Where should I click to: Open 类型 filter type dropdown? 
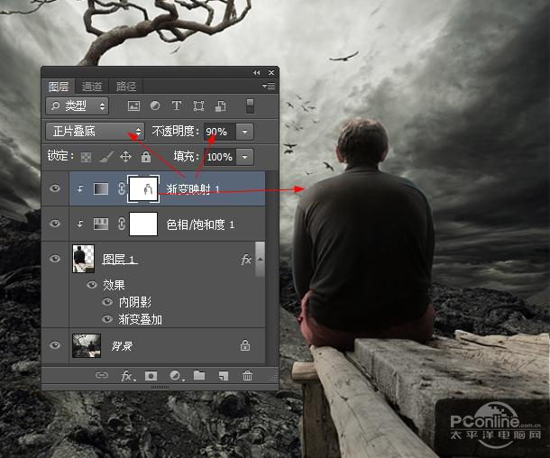[78, 105]
